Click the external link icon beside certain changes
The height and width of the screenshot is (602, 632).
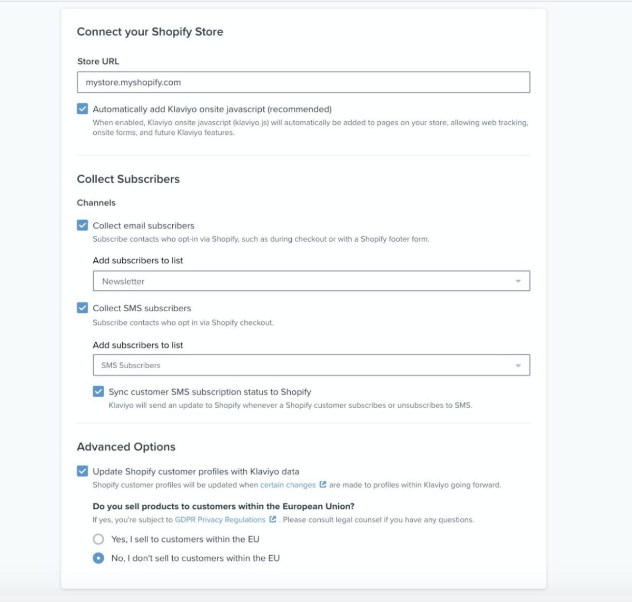tap(323, 485)
